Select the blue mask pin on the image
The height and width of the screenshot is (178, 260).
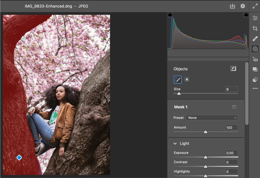point(19,157)
